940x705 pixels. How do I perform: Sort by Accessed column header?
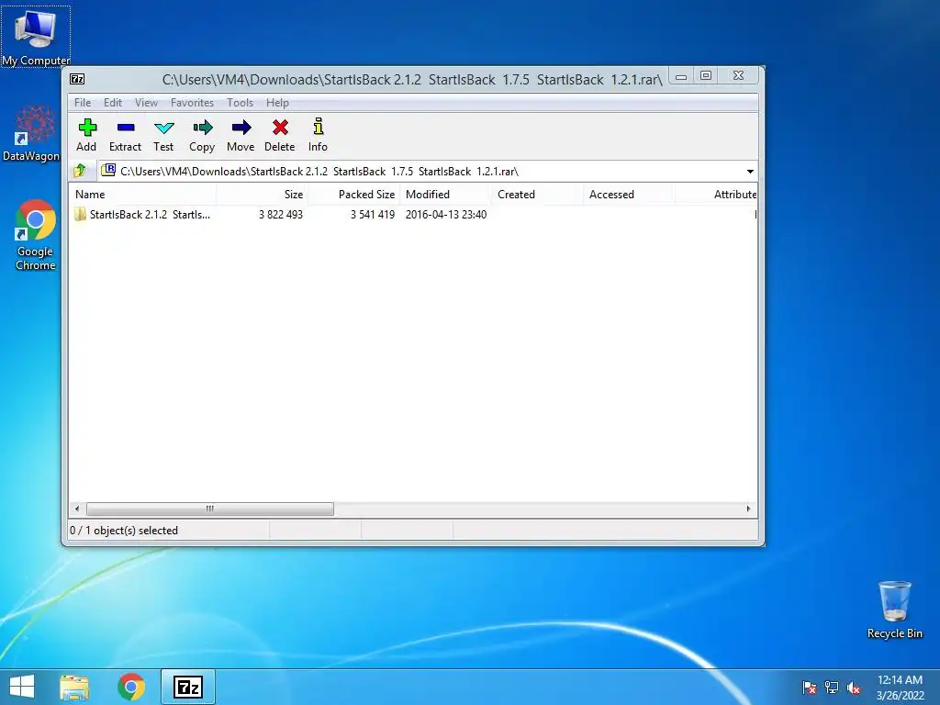pyautogui.click(x=630, y=195)
